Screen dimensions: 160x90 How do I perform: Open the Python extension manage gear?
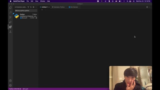pyautogui.click(x=36, y=18)
